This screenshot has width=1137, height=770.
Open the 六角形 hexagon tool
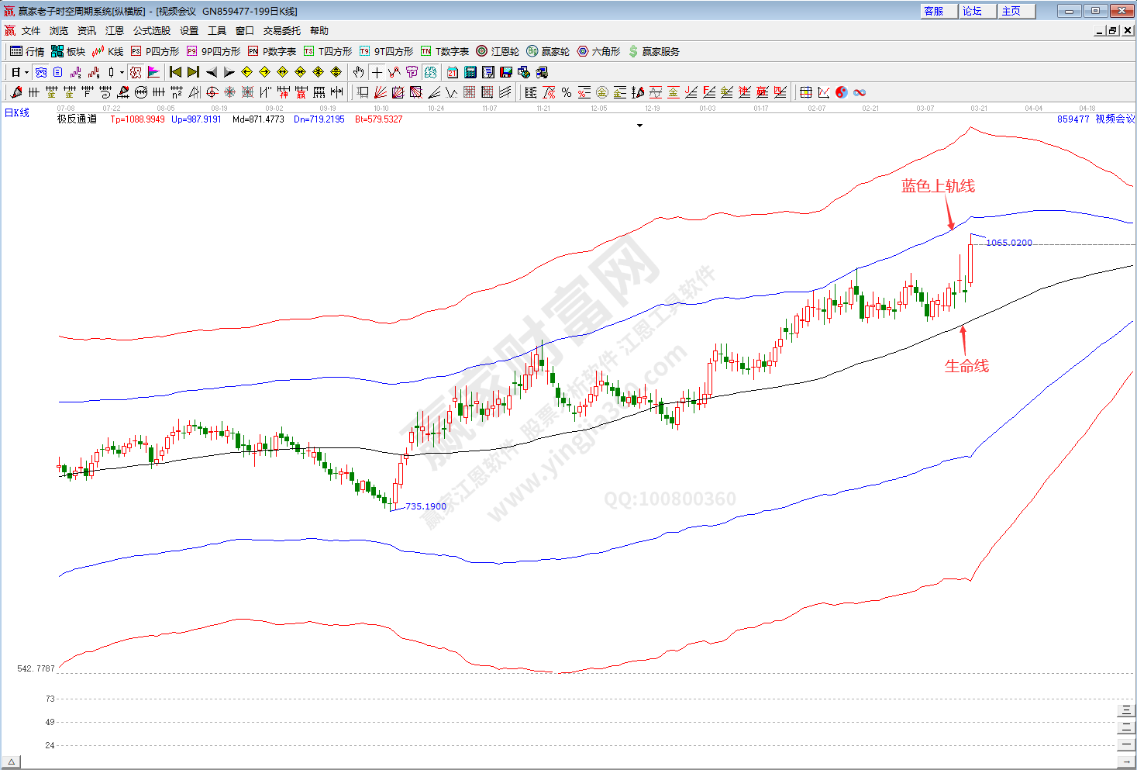(598, 51)
